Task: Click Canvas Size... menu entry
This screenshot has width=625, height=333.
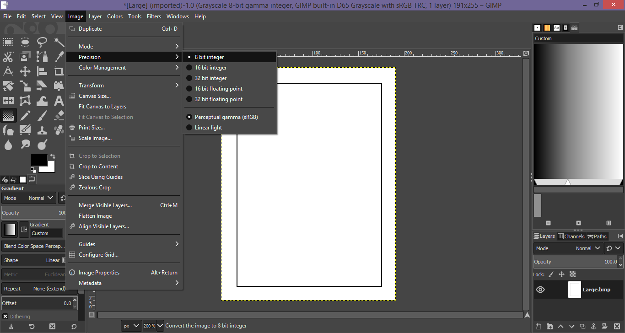Action: click(124, 96)
